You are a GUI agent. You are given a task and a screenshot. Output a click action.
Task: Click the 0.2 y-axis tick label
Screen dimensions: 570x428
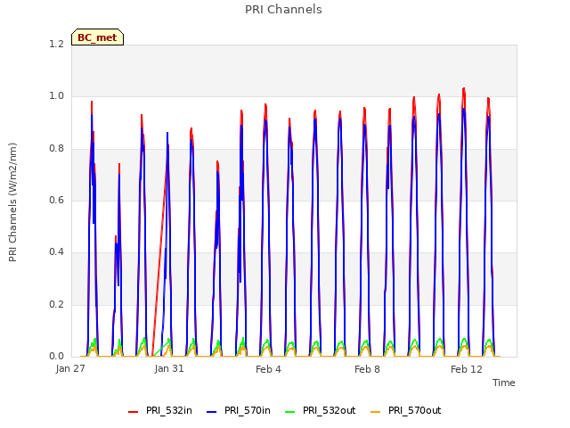(57, 304)
